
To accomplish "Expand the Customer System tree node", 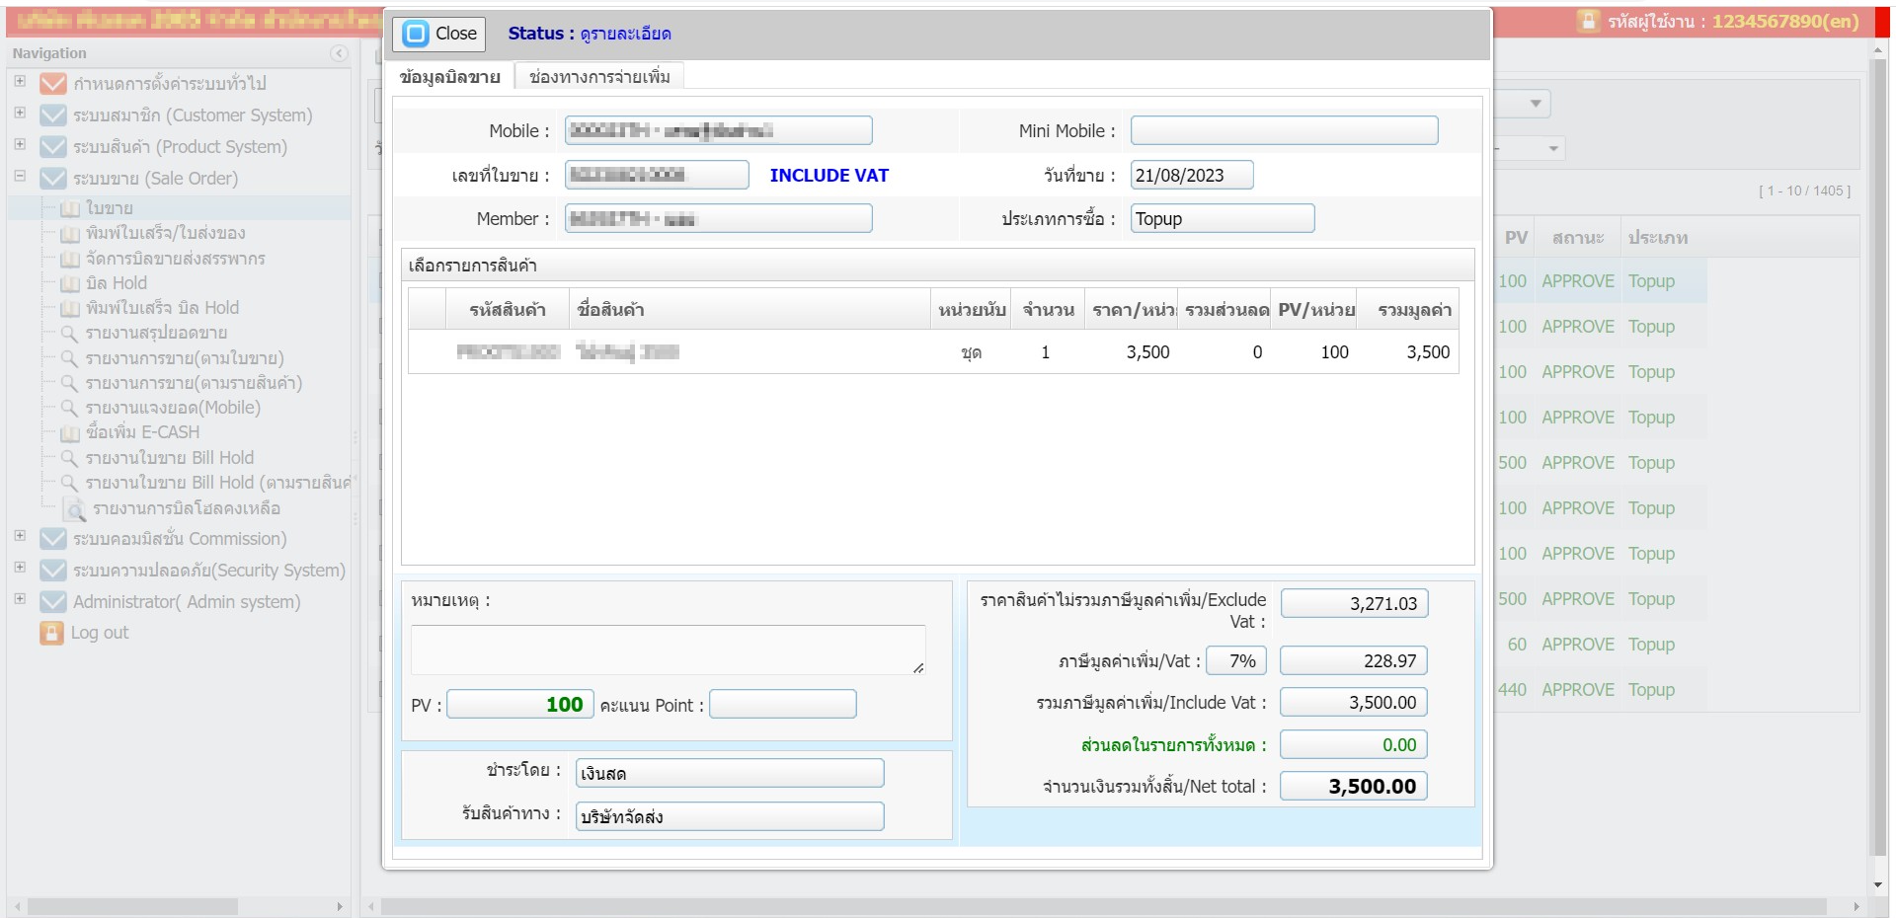I will pos(20,114).
